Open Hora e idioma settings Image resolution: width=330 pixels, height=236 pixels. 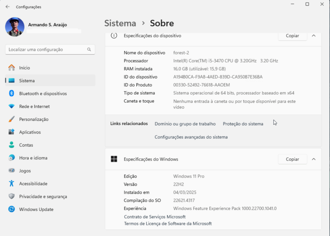click(33, 158)
